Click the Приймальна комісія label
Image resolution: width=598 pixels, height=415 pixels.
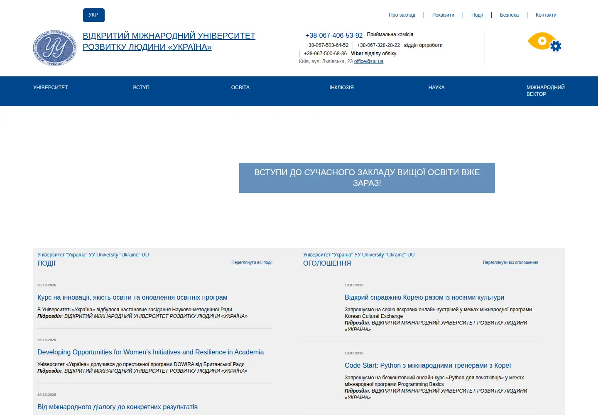[390, 34]
